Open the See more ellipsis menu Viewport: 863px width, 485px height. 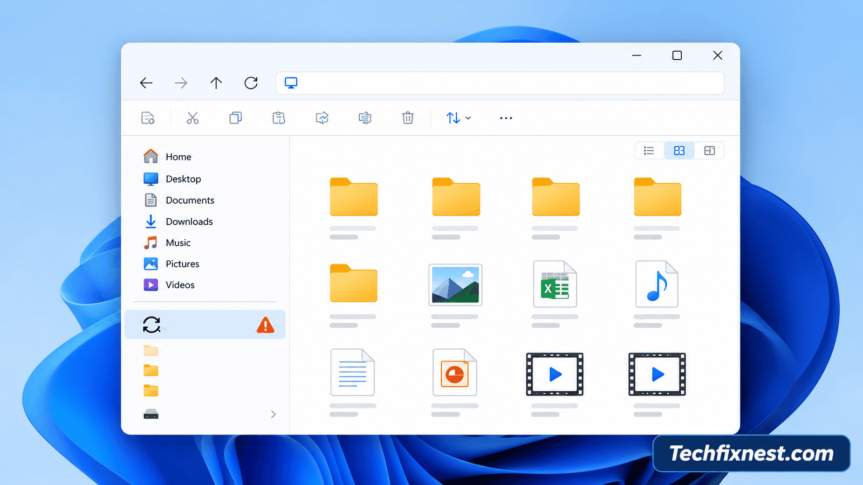[x=506, y=118]
